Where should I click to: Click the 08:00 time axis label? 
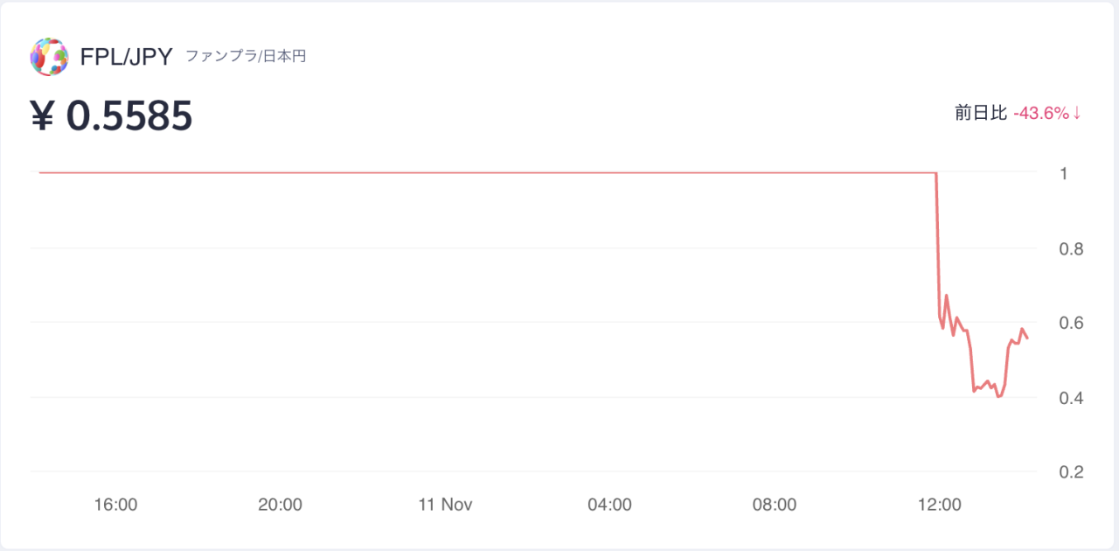point(775,505)
